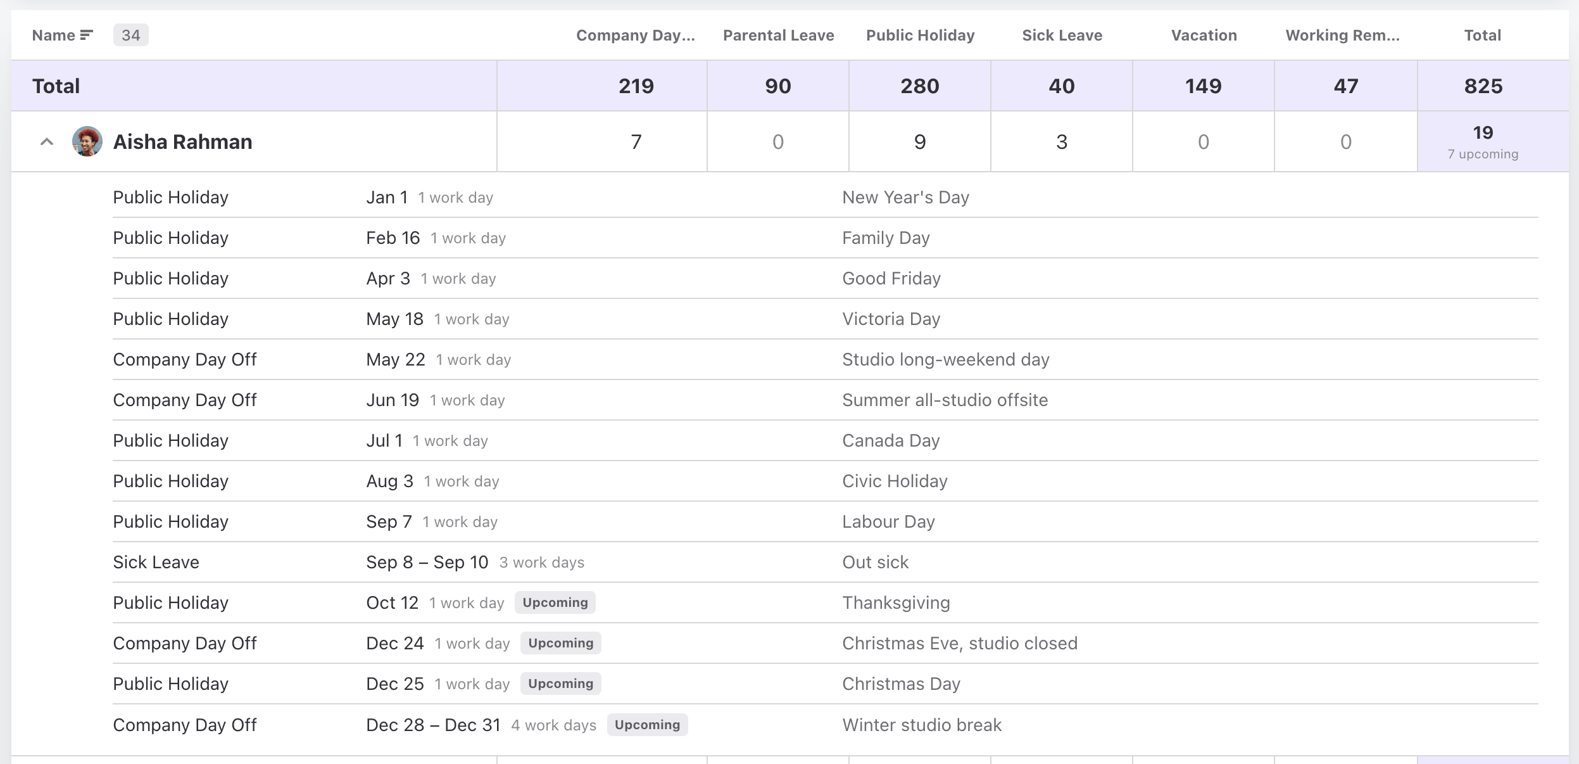Click Aisha Rahman's avatar photo
The width and height of the screenshot is (1579, 764).
click(87, 141)
